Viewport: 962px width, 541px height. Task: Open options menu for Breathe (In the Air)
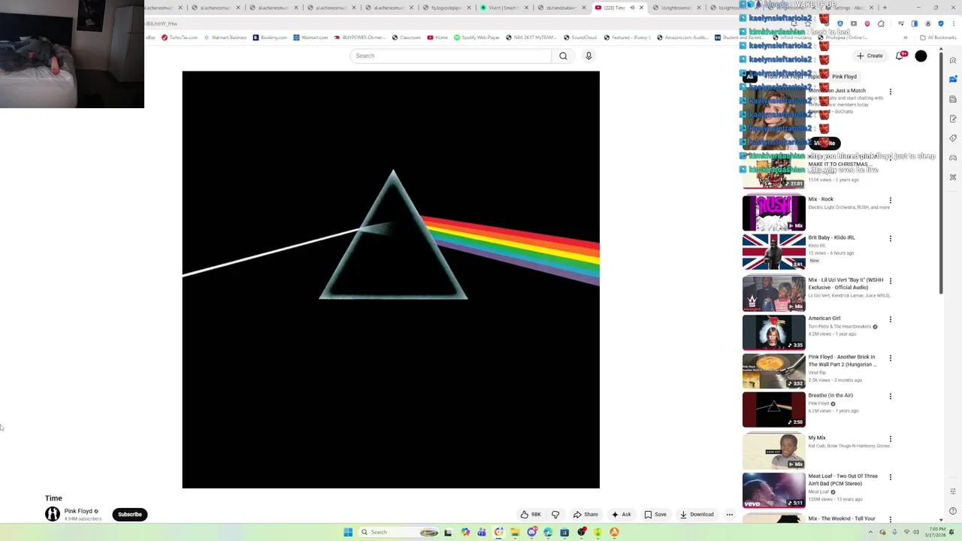pos(891,397)
